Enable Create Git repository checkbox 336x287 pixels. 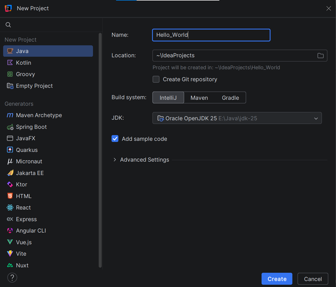click(x=156, y=79)
